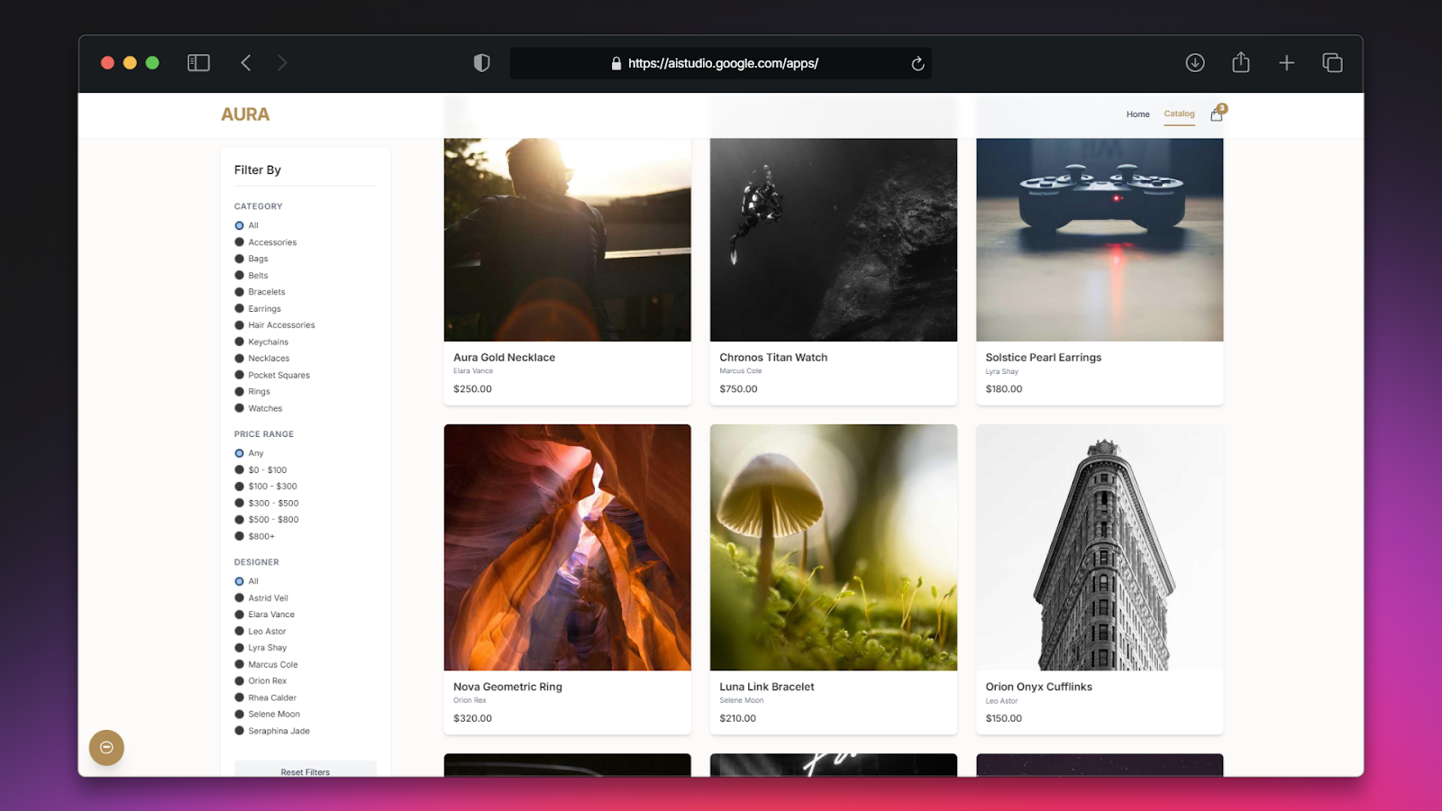Filter category by Accessories
Image resolution: width=1442 pixels, height=811 pixels.
pos(240,242)
